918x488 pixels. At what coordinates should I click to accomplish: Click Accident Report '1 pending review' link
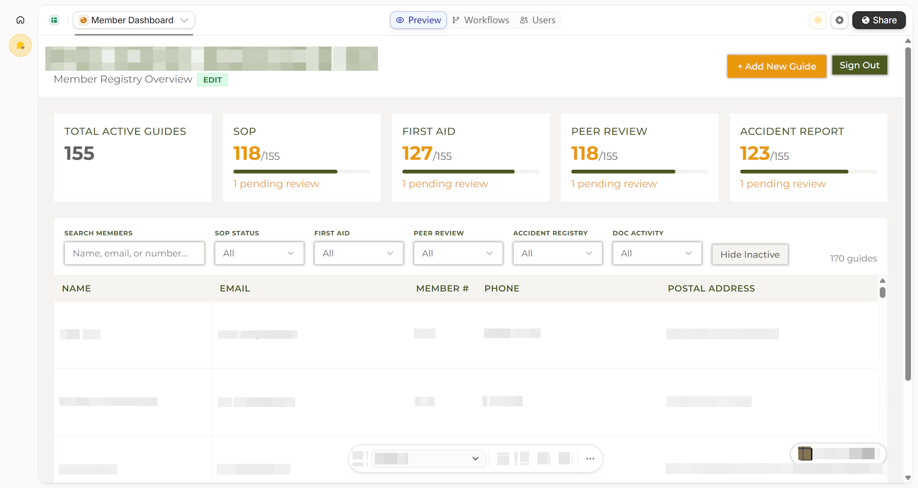click(x=783, y=184)
